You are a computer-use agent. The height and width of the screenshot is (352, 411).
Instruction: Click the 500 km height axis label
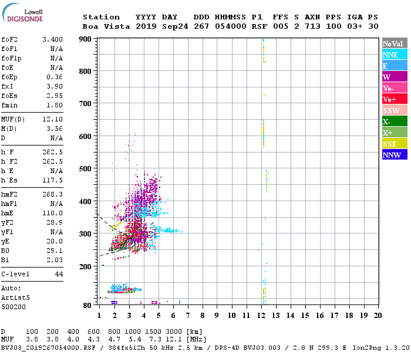[x=85, y=169]
